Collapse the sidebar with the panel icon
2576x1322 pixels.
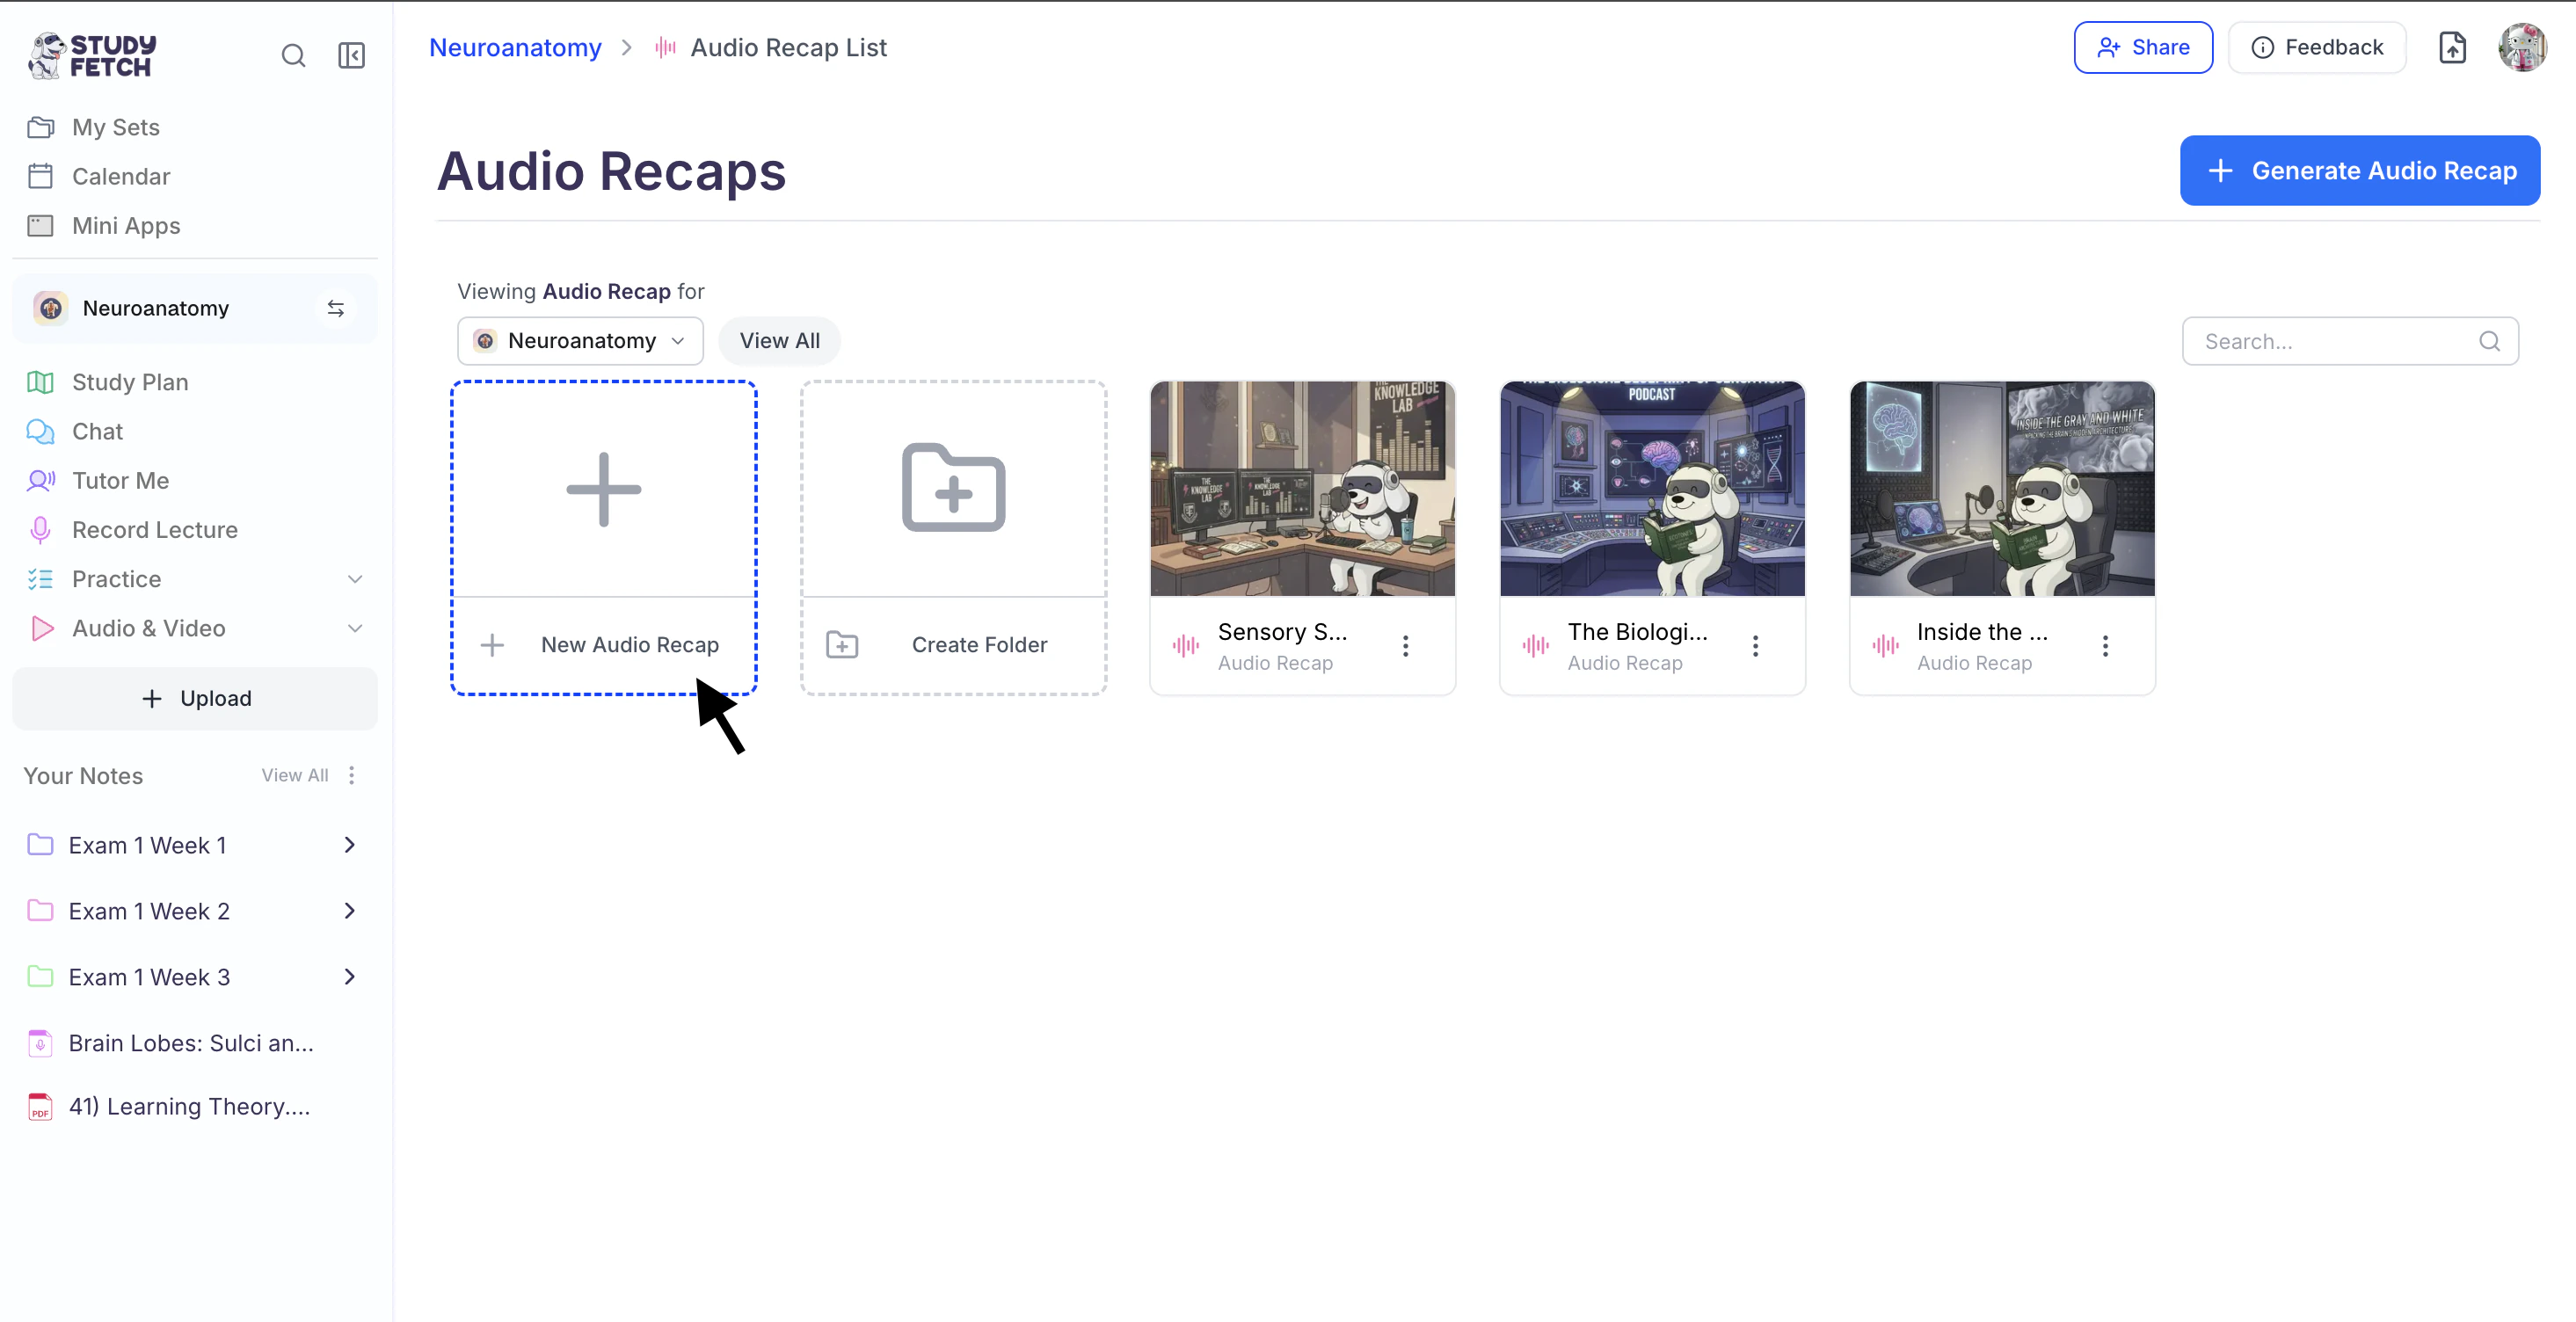click(x=351, y=56)
